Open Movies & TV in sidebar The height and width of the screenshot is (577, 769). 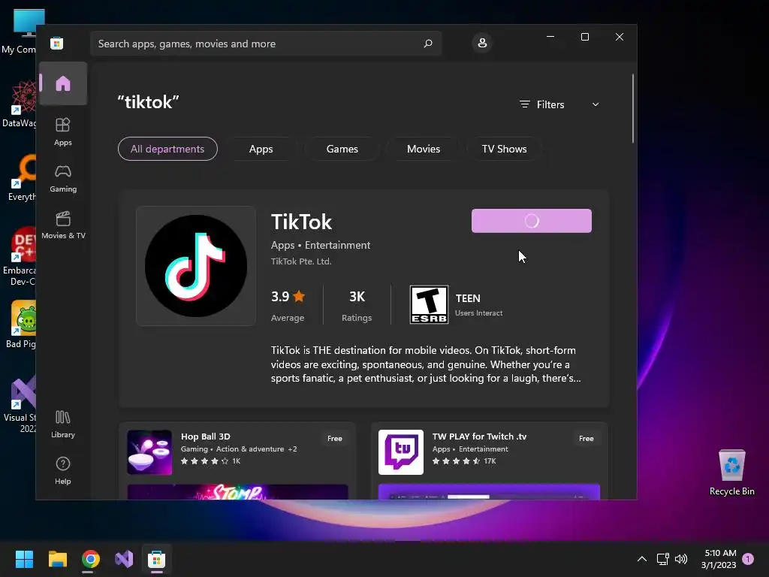[x=63, y=225]
